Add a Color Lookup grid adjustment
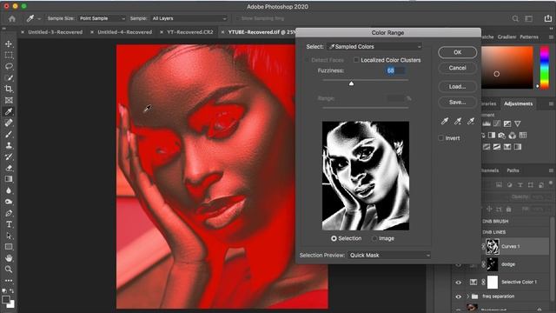556x313 pixels. 523,136
